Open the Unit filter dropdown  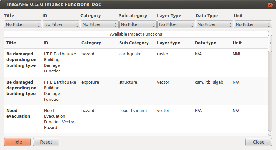coord(253,24)
